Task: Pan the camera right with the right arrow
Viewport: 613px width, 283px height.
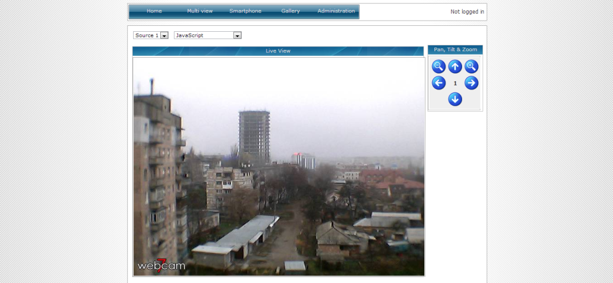Action: pos(472,83)
